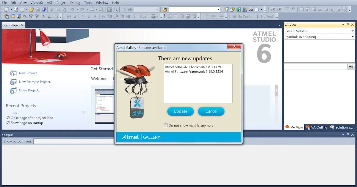This screenshot has height=187, width=357.
Task: Switch to the Solution Explorer tab
Action: 341,127
